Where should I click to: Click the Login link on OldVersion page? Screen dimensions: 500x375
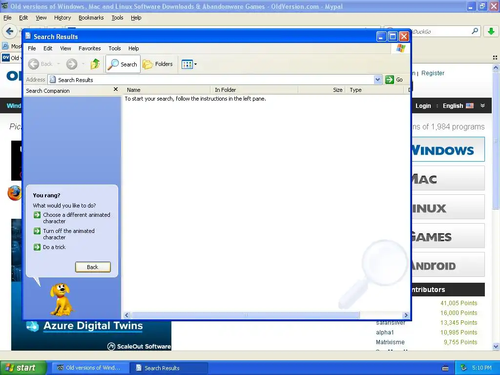point(423,106)
